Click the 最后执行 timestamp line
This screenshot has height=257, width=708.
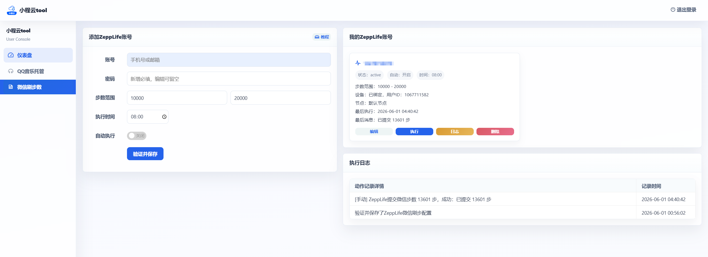[x=387, y=111]
